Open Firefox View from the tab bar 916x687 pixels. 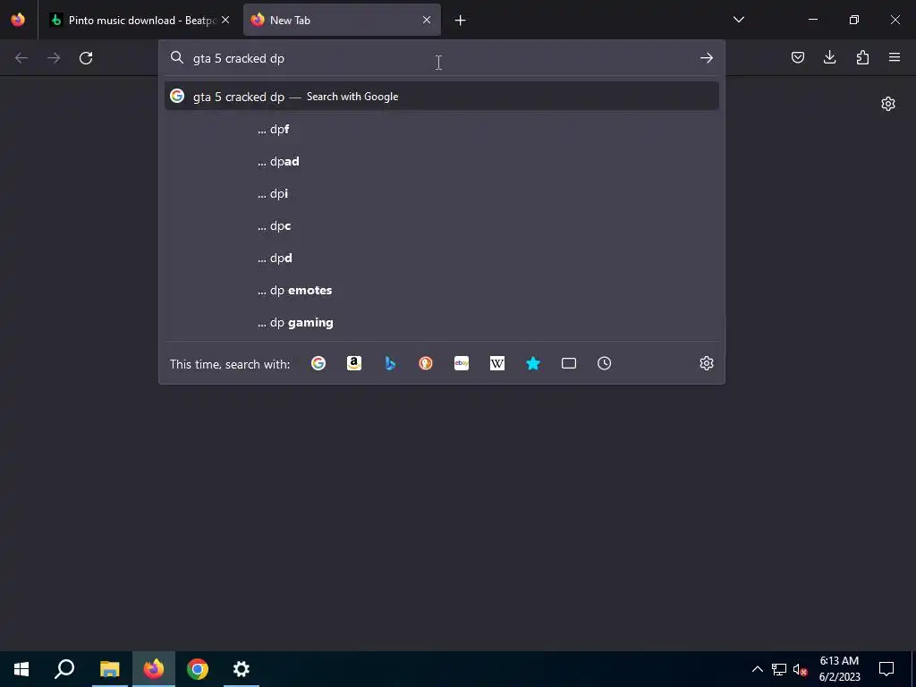(x=18, y=20)
